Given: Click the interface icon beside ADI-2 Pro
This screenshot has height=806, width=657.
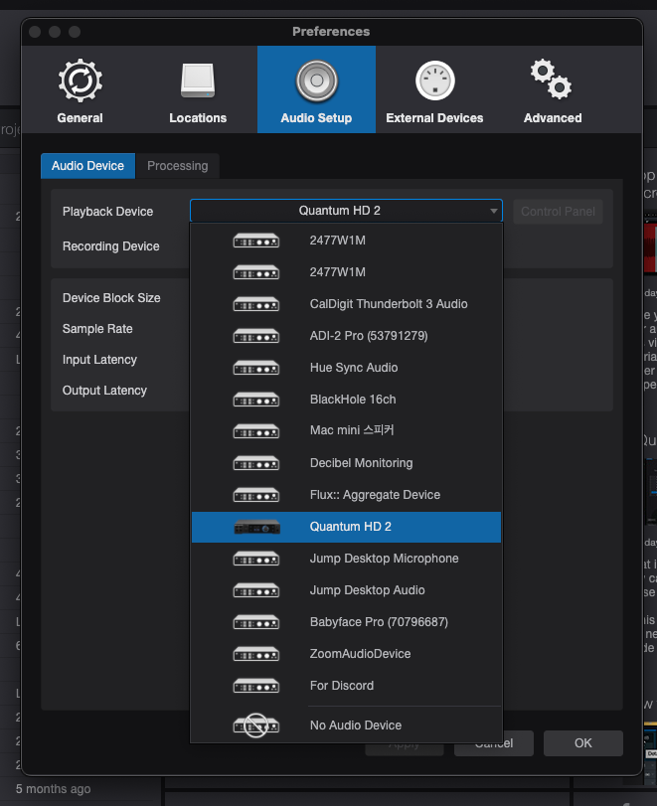Looking at the screenshot, I should 256,336.
